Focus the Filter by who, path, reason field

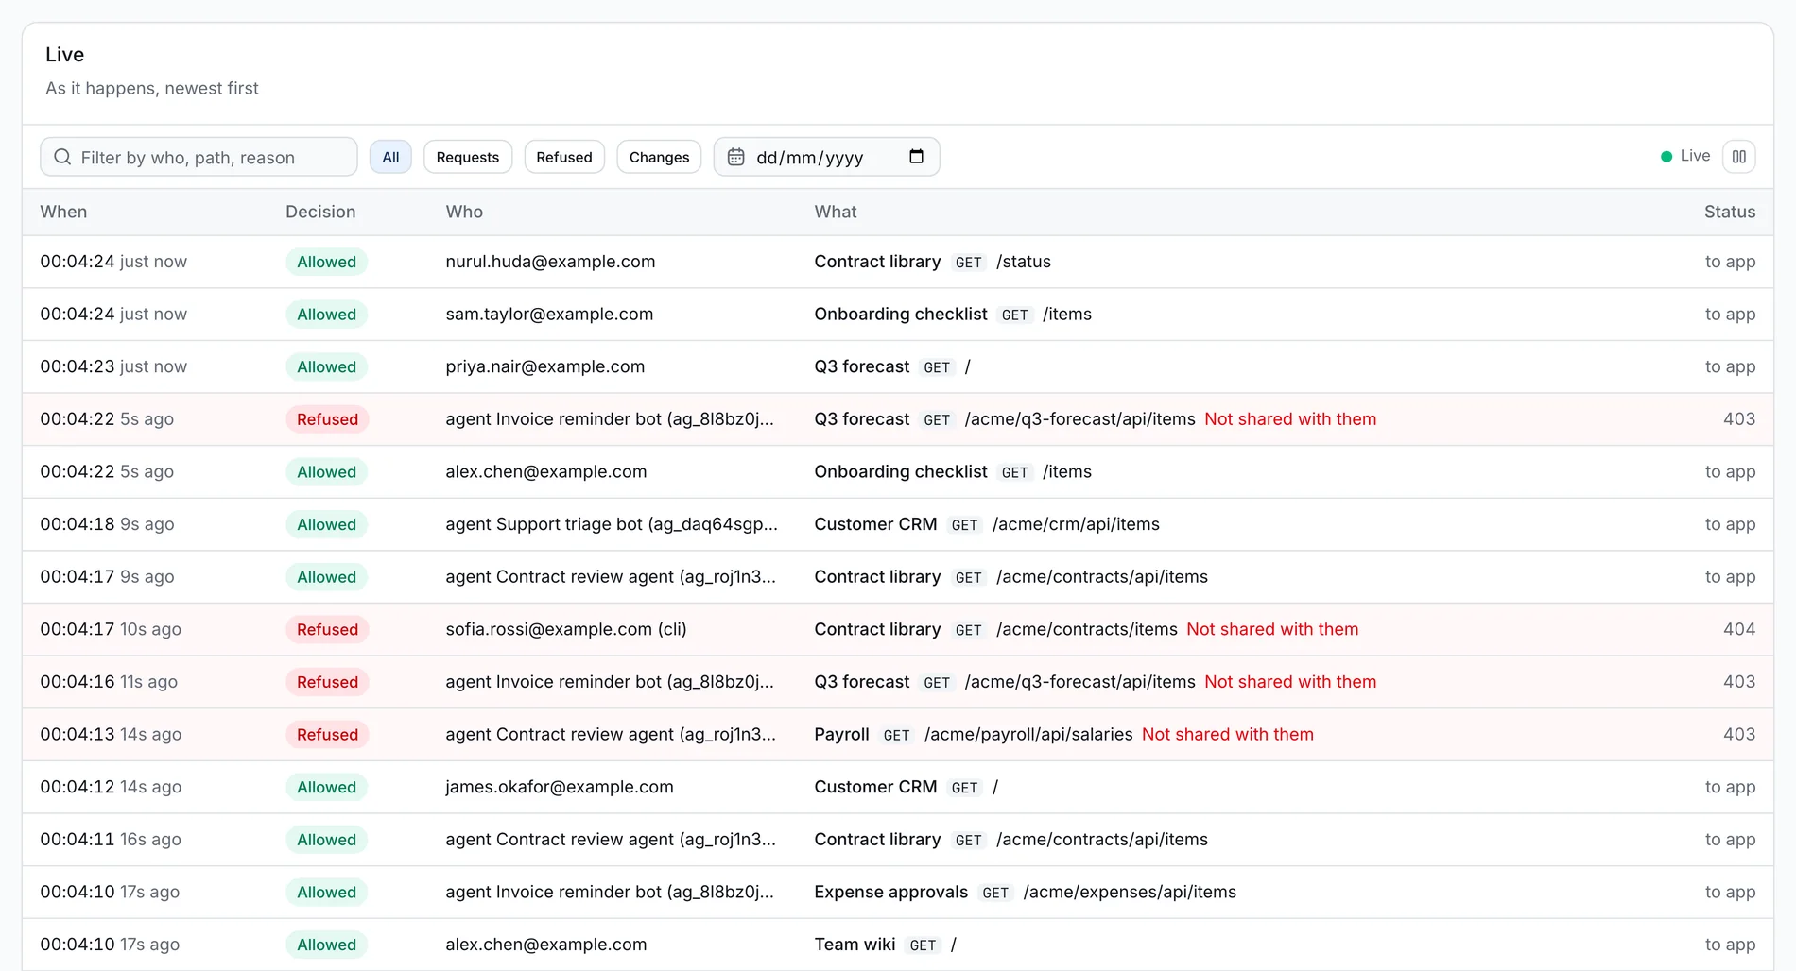click(x=199, y=157)
